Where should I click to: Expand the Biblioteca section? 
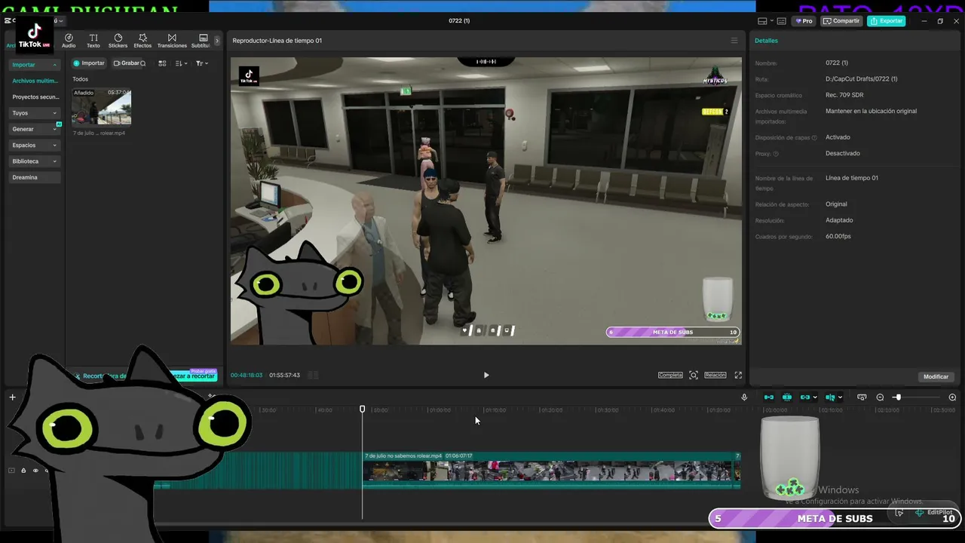[x=35, y=161]
